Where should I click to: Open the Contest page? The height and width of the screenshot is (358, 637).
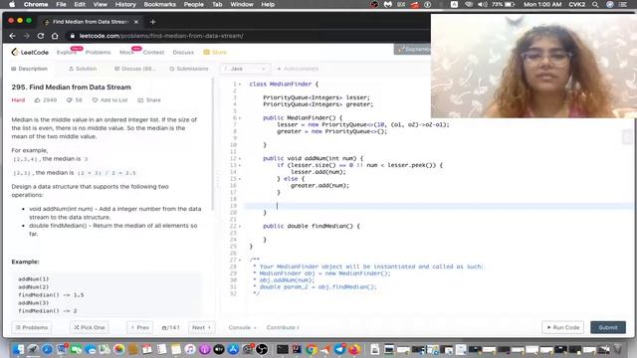click(153, 53)
